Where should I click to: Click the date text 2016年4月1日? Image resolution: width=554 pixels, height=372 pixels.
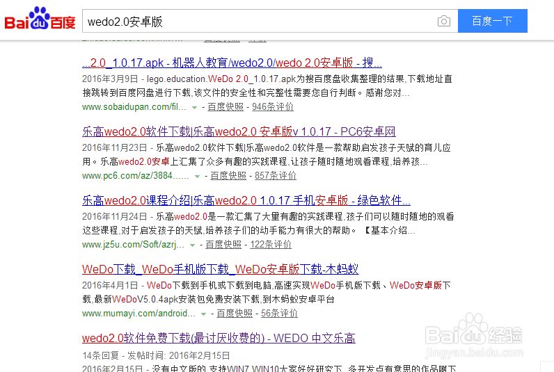click(110, 285)
